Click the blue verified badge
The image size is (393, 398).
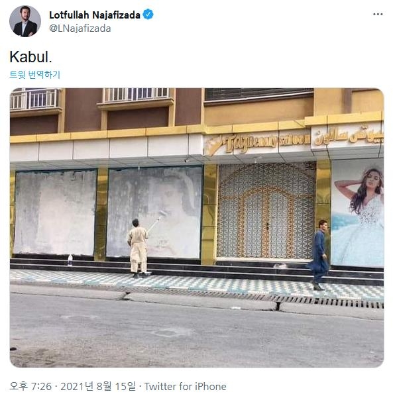coord(148,15)
